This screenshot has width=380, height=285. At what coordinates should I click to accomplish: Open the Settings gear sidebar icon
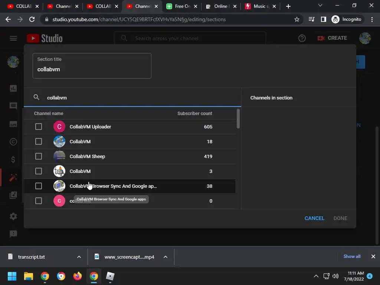(13, 216)
